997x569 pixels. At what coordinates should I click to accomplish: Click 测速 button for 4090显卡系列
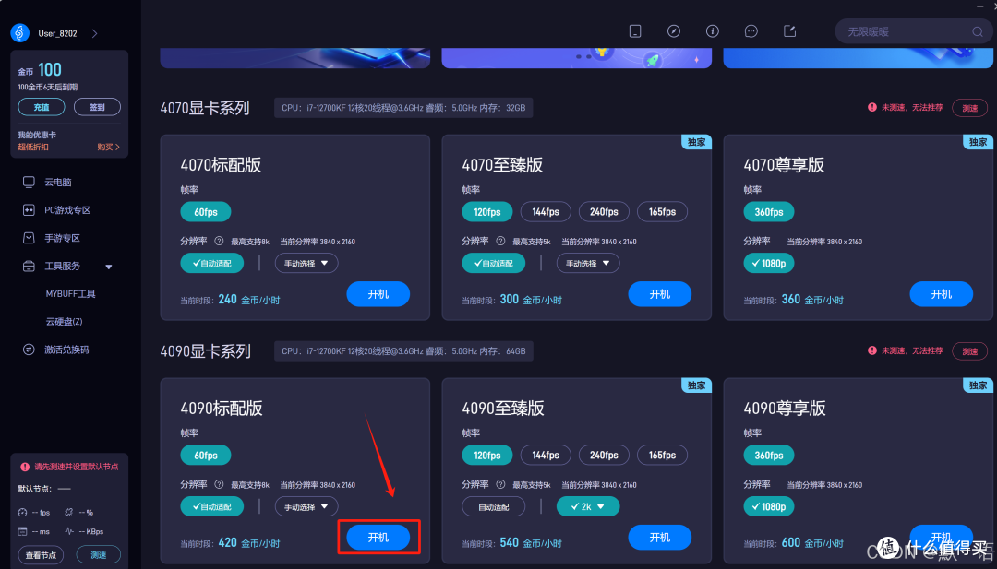(969, 351)
